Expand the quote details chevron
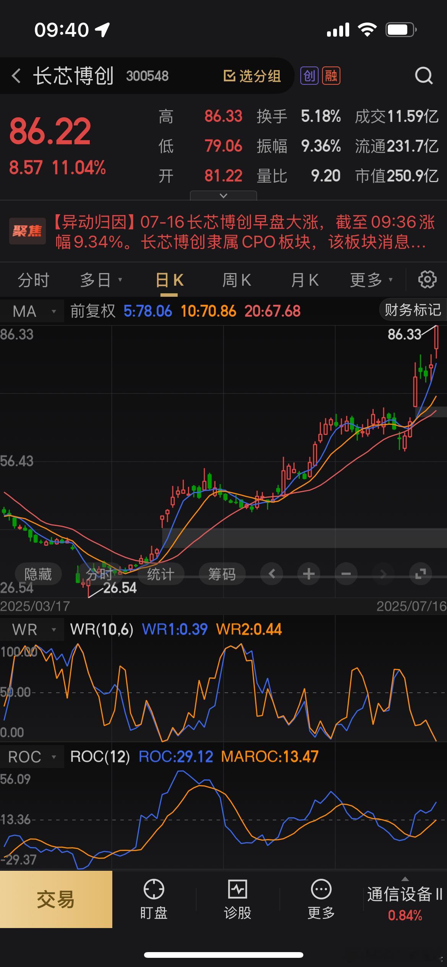The height and width of the screenshot is (967, 447). [223, 196]
